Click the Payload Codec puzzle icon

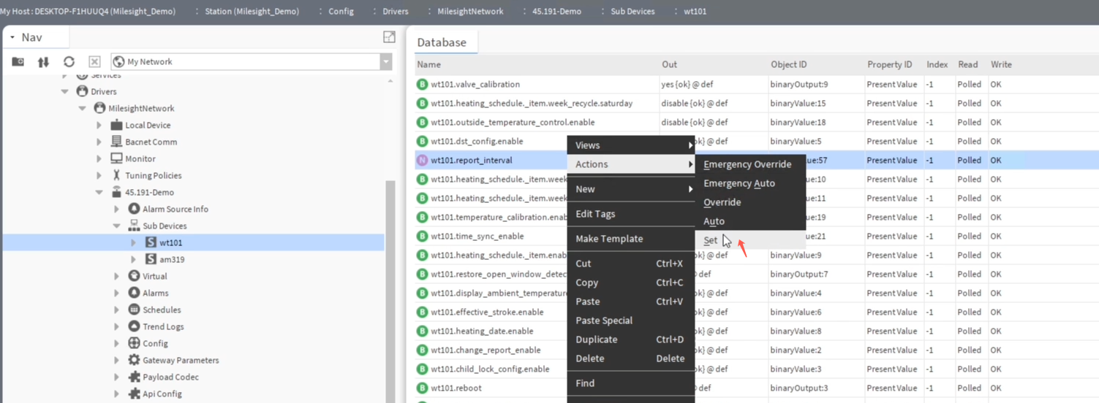coord(134,377)
